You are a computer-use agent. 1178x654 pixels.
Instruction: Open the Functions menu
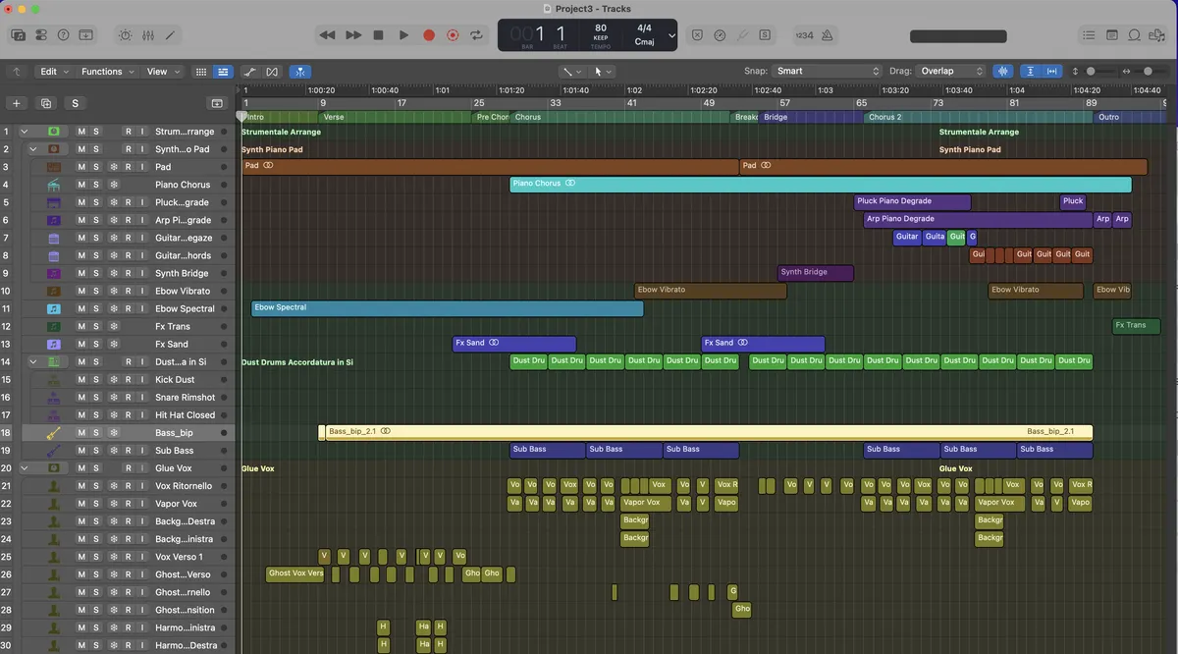point(107,72)
